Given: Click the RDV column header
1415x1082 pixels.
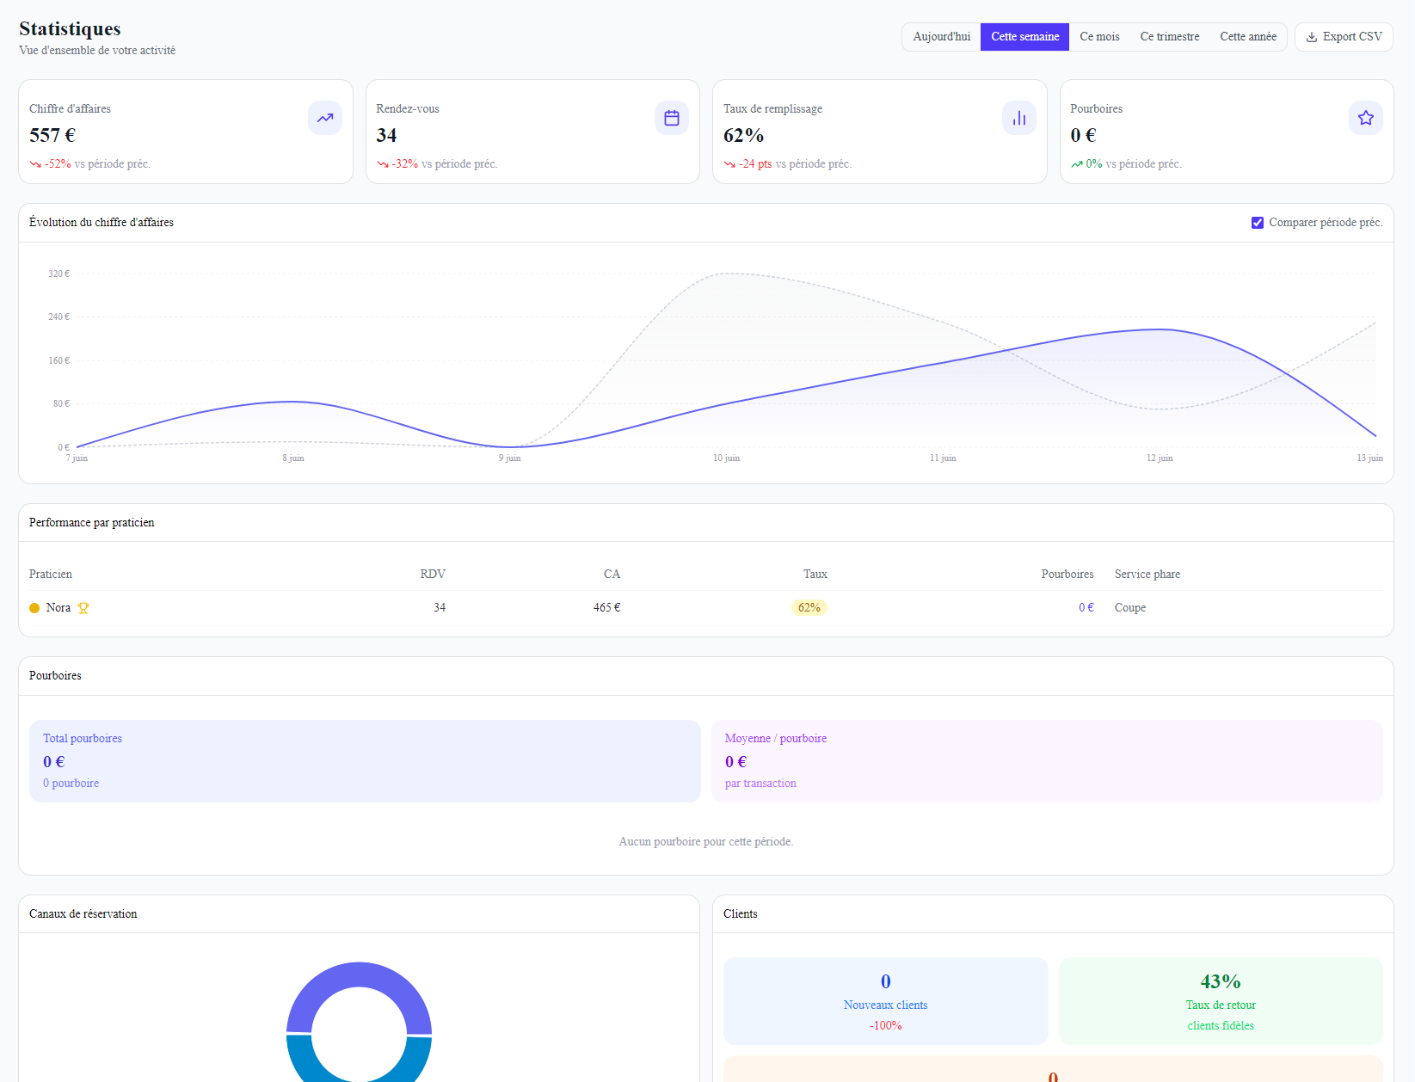Looking at the screenshot, I should coord(433,575).
